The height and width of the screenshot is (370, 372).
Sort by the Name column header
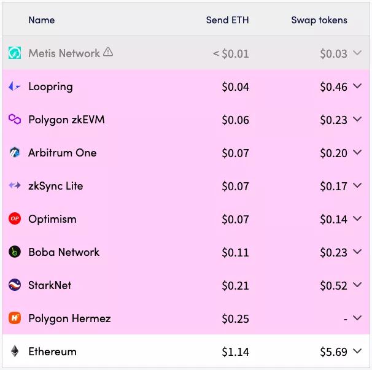point(41,20)
